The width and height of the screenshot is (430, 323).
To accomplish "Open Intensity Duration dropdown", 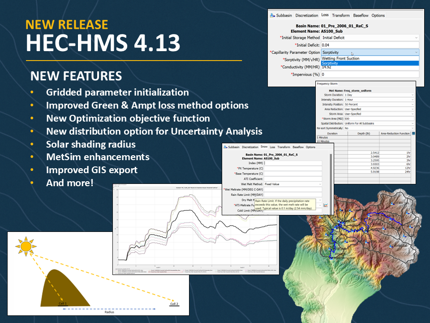I will click(379, 100).
